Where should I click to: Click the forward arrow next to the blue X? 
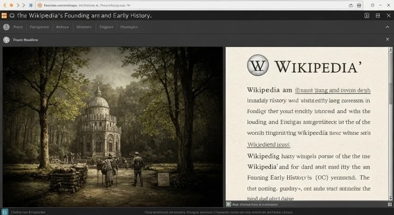coord(24,5)
